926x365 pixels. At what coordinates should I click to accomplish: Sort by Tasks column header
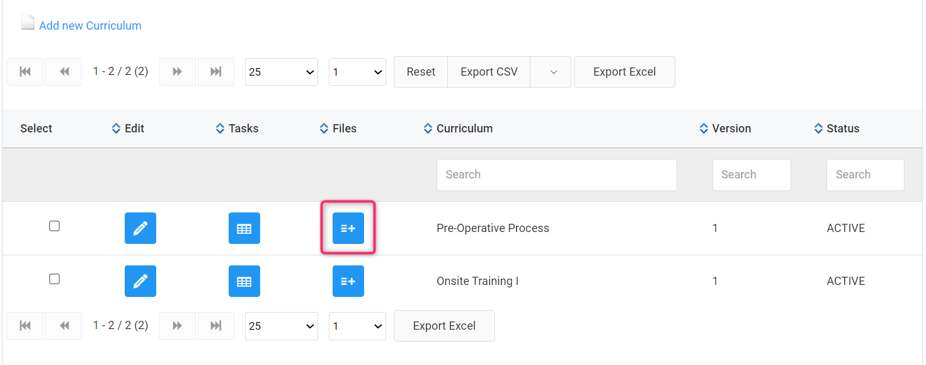click(x=237, y=129)
